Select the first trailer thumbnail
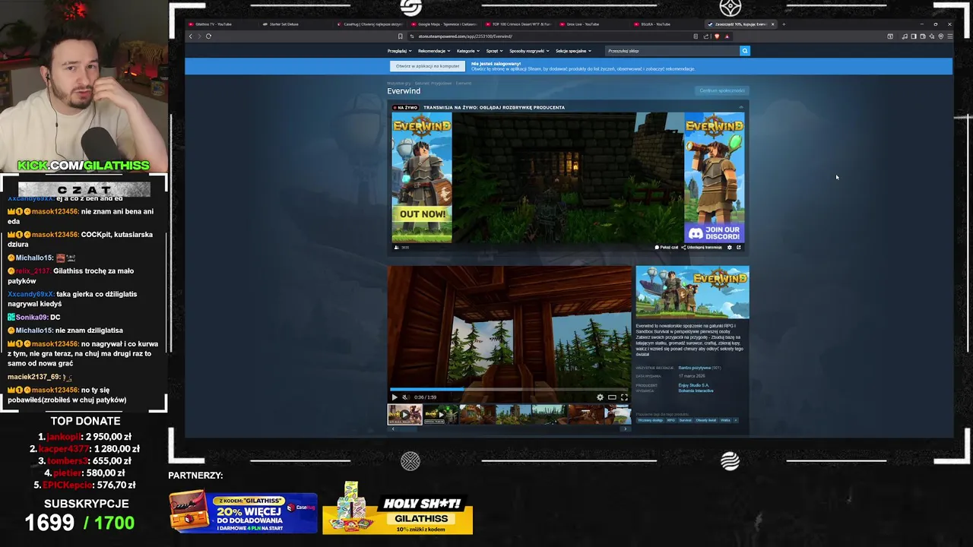Screen dimensions: 973x547 404,414
